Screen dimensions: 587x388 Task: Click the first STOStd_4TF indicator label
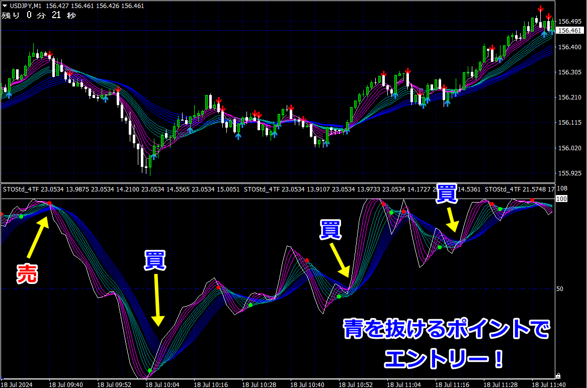[21, 189]
